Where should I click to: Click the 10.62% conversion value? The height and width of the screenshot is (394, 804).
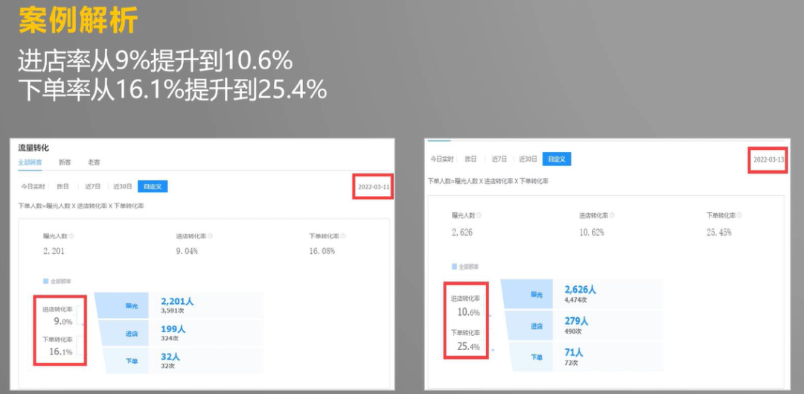[592, 232]
